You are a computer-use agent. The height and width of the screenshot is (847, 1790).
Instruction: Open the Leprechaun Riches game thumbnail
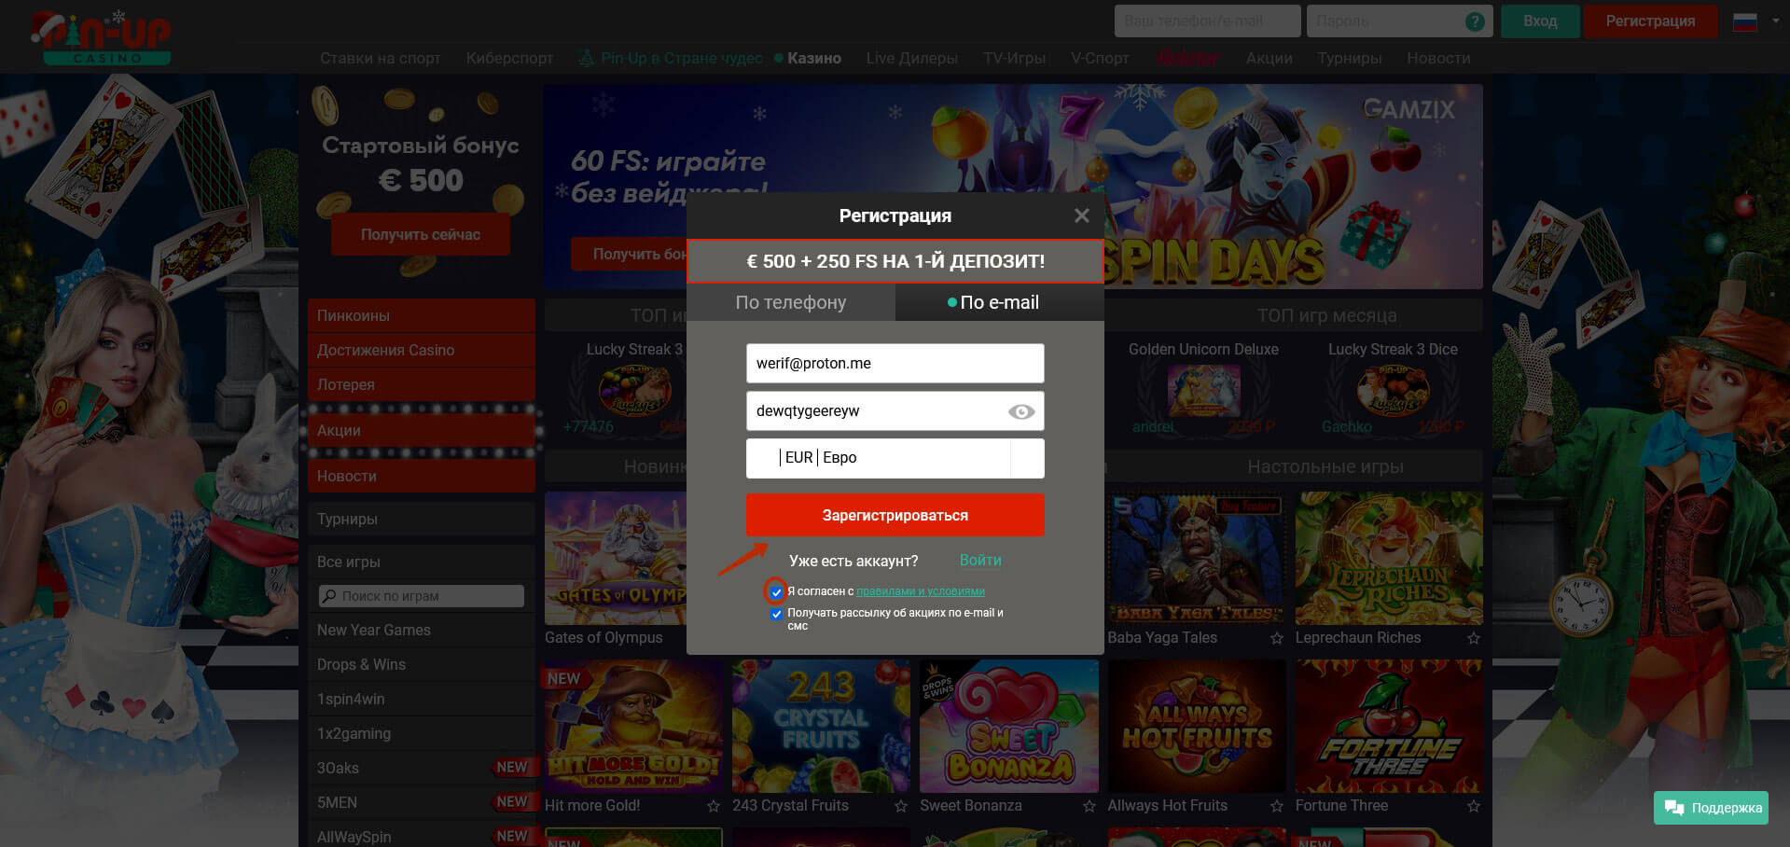[x=1388, y=559]
